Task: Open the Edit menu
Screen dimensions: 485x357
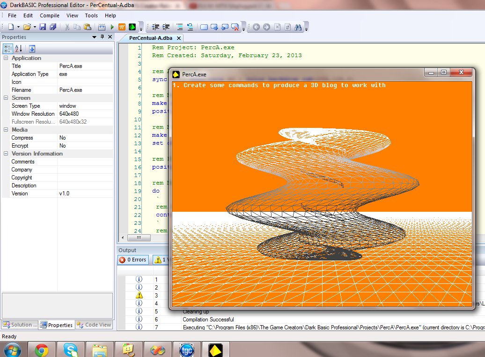Action: [x=28, y=15]
